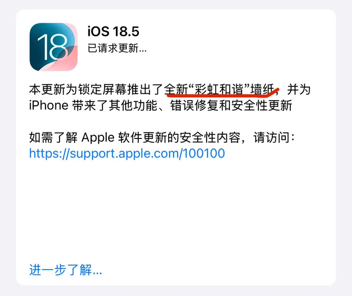Tap the word iPhone in the description
Viewport: 352px width, 296px height.
pyautogui.click(x=49, y=105)
